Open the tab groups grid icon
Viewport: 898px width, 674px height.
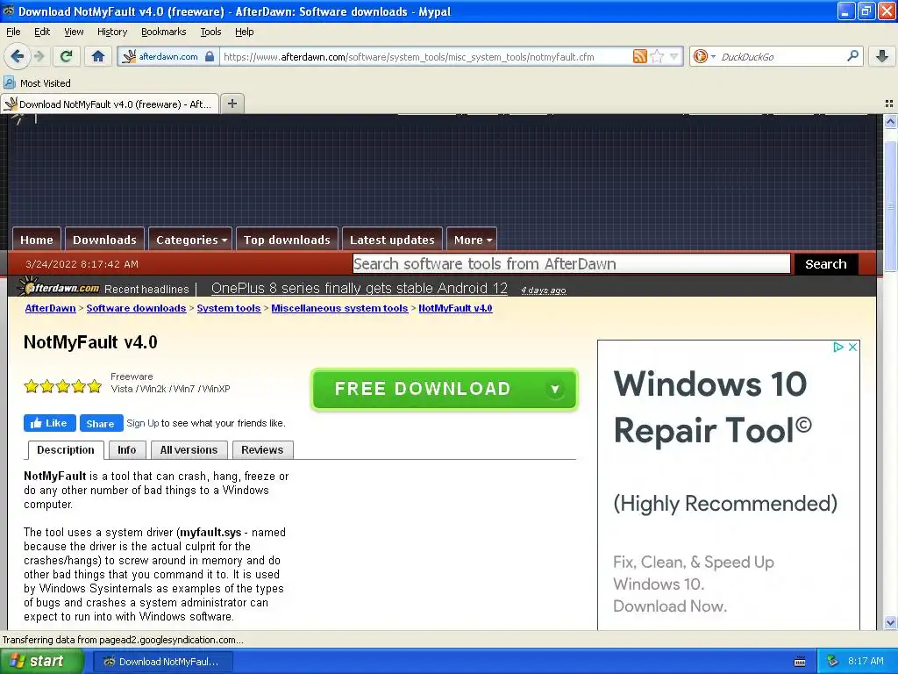pyautogui.click(x=889, y=104)
